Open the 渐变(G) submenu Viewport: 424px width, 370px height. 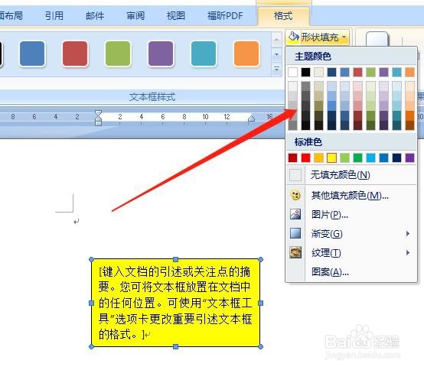pyautogui.click(x=351, y=234)
